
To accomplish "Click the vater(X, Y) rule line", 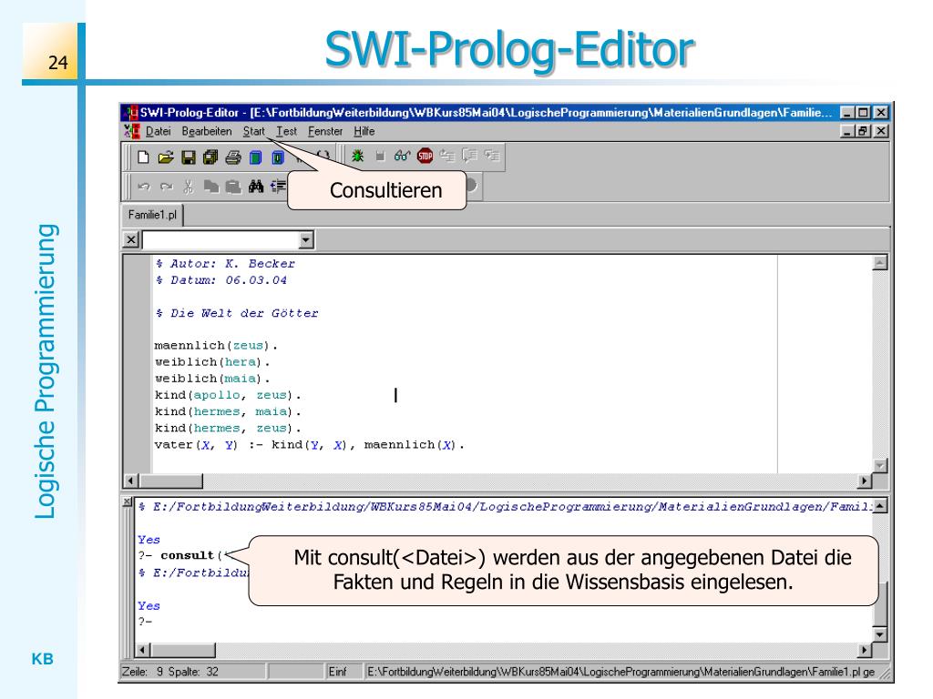I will 310,445.
